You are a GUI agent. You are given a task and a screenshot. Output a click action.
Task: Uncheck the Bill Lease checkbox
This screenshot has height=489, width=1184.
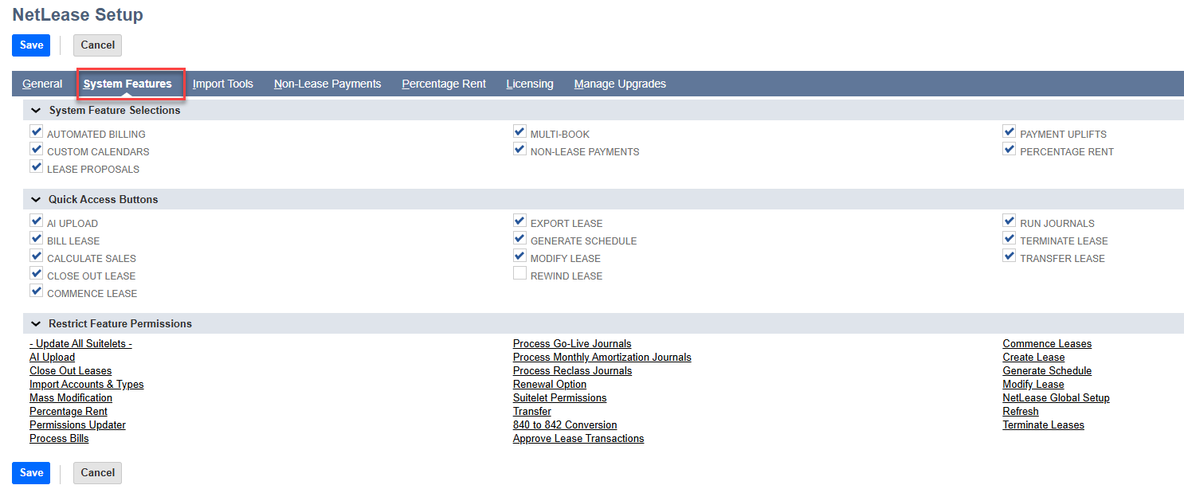tap(36, 239)
